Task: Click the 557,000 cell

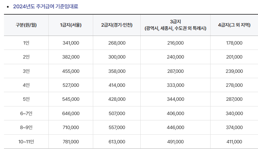Action: (x=117, y=127)
